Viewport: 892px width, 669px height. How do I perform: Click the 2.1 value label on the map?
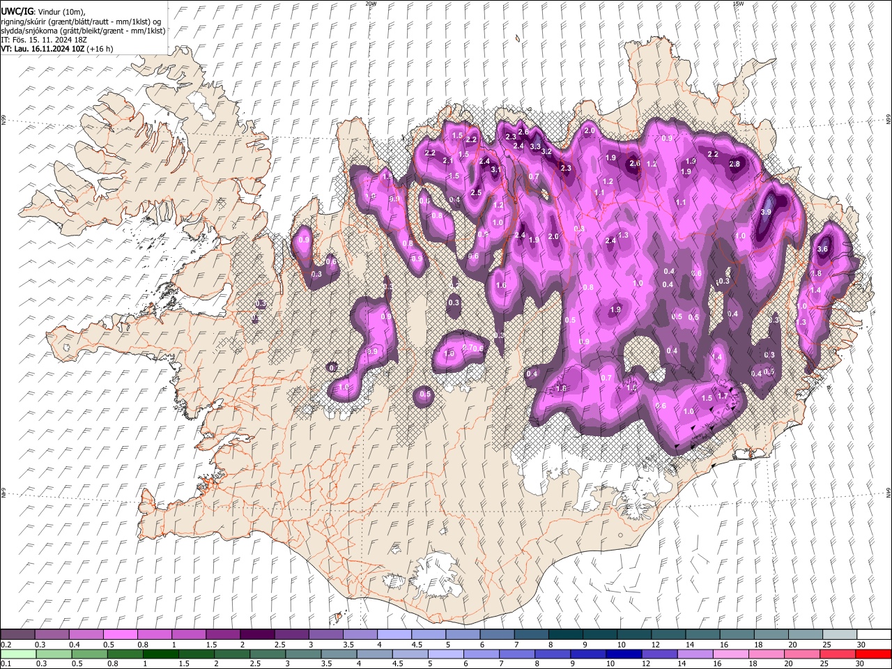pyautogui.click(x=449, y=160)
